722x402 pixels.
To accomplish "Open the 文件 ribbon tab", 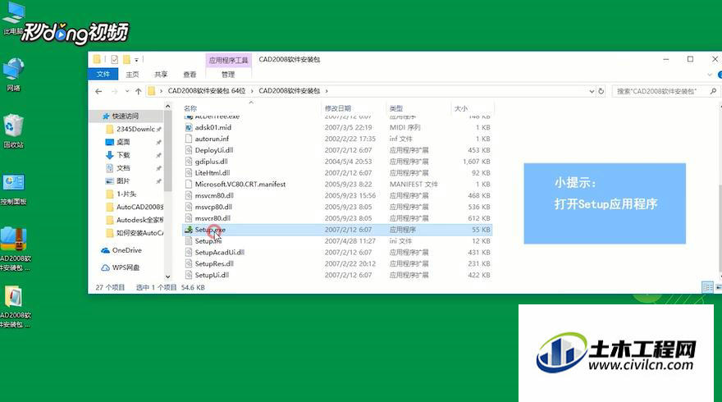I will click(103, 74).
